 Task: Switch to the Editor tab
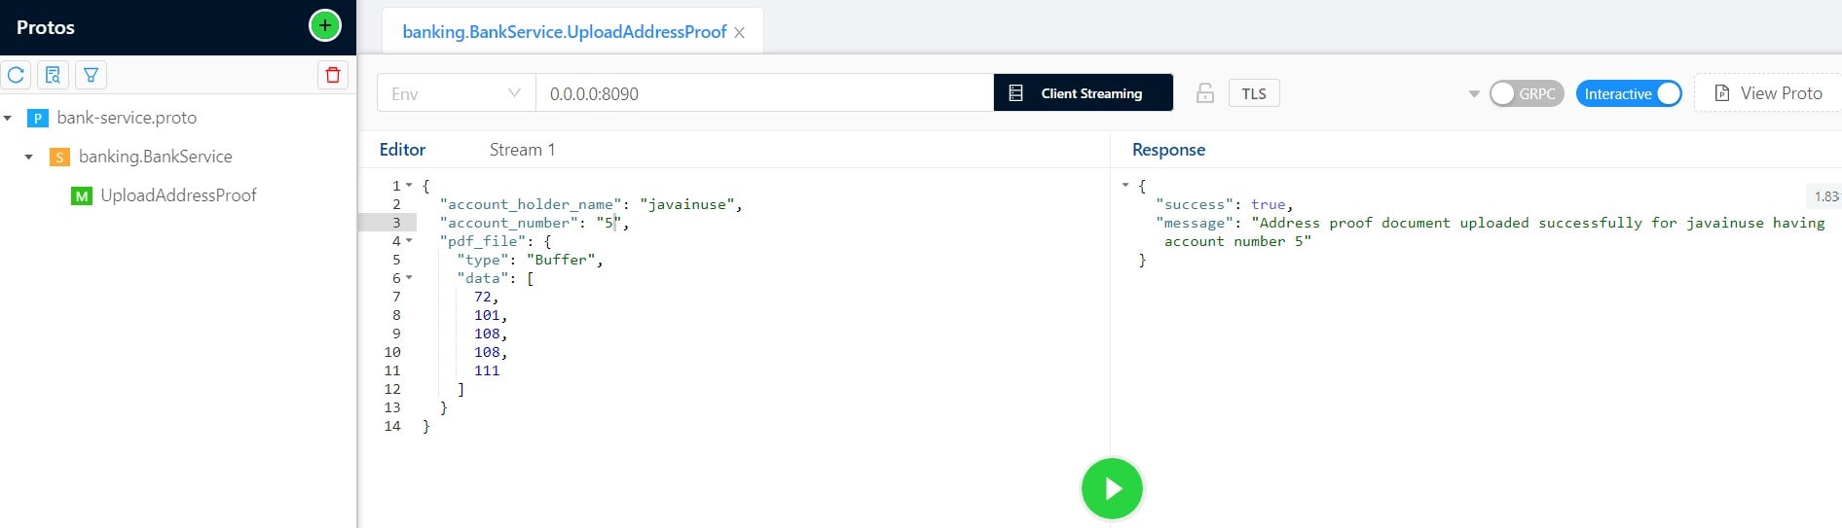(x=402, y=150)
